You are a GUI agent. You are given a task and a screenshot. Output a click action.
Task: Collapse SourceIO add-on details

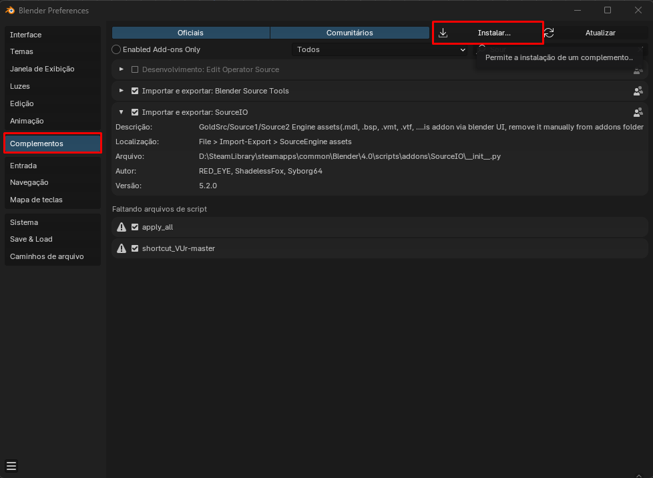point(122,112)
